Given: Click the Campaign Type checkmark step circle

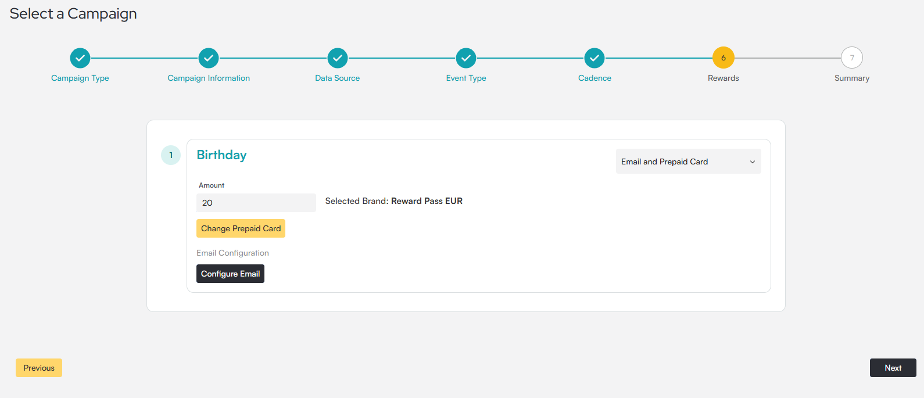Looking at the screenshot, I should click(80, 58).
